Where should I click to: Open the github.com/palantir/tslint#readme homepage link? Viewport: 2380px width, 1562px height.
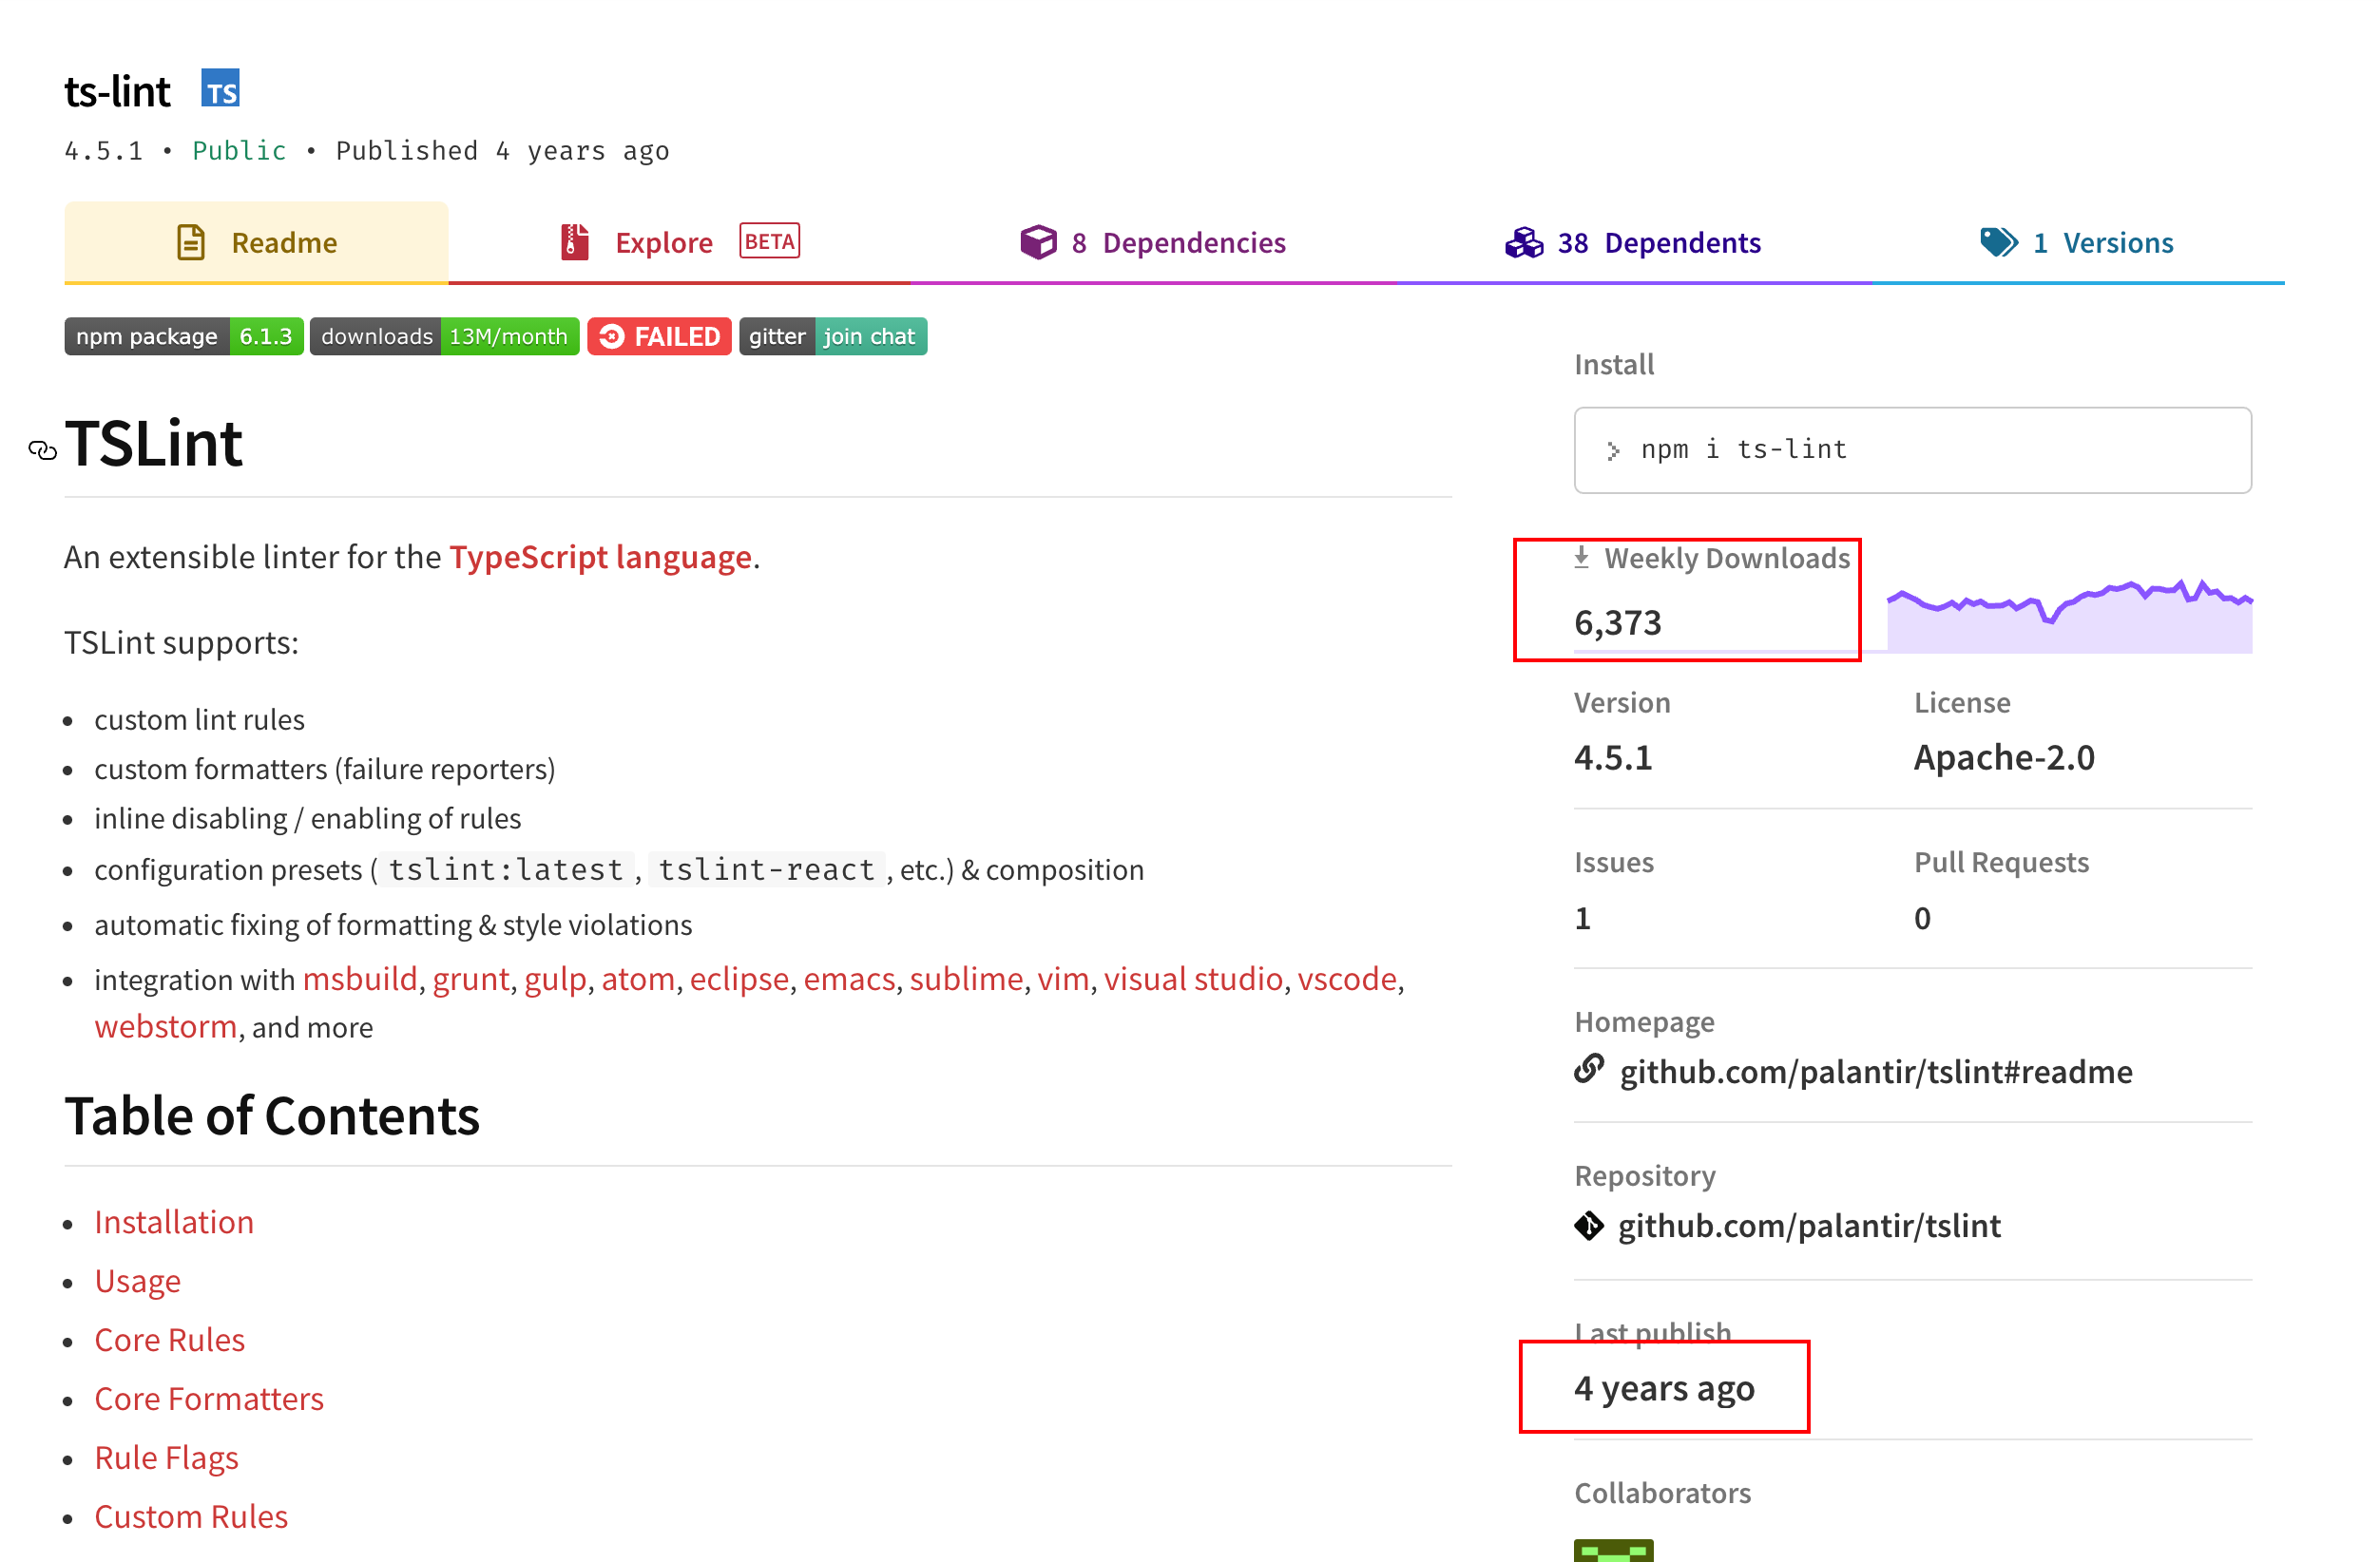point(1875,1072)
